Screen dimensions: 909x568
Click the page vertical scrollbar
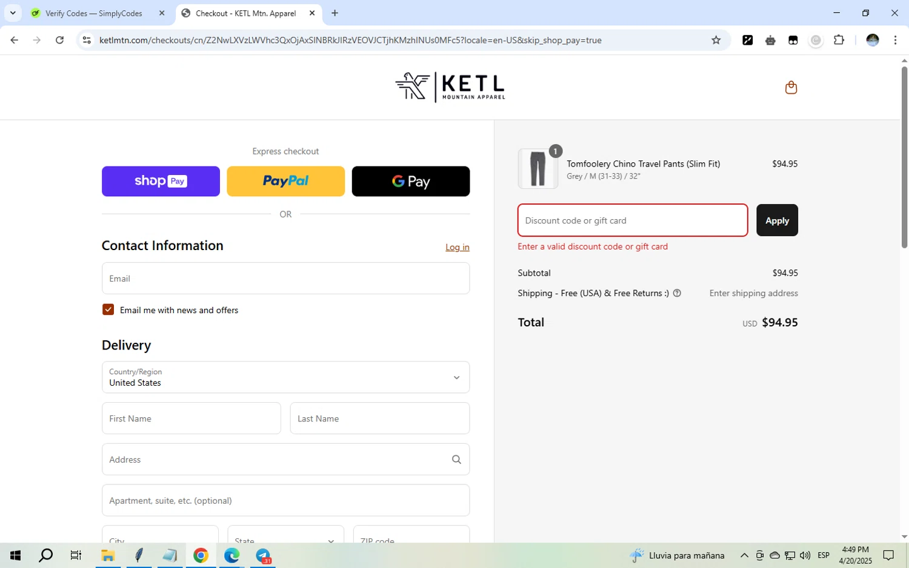pos(904,157)
